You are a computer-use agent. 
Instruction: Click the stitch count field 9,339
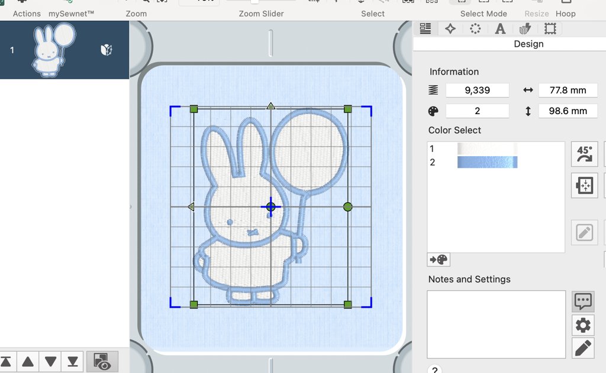point(478,90)
